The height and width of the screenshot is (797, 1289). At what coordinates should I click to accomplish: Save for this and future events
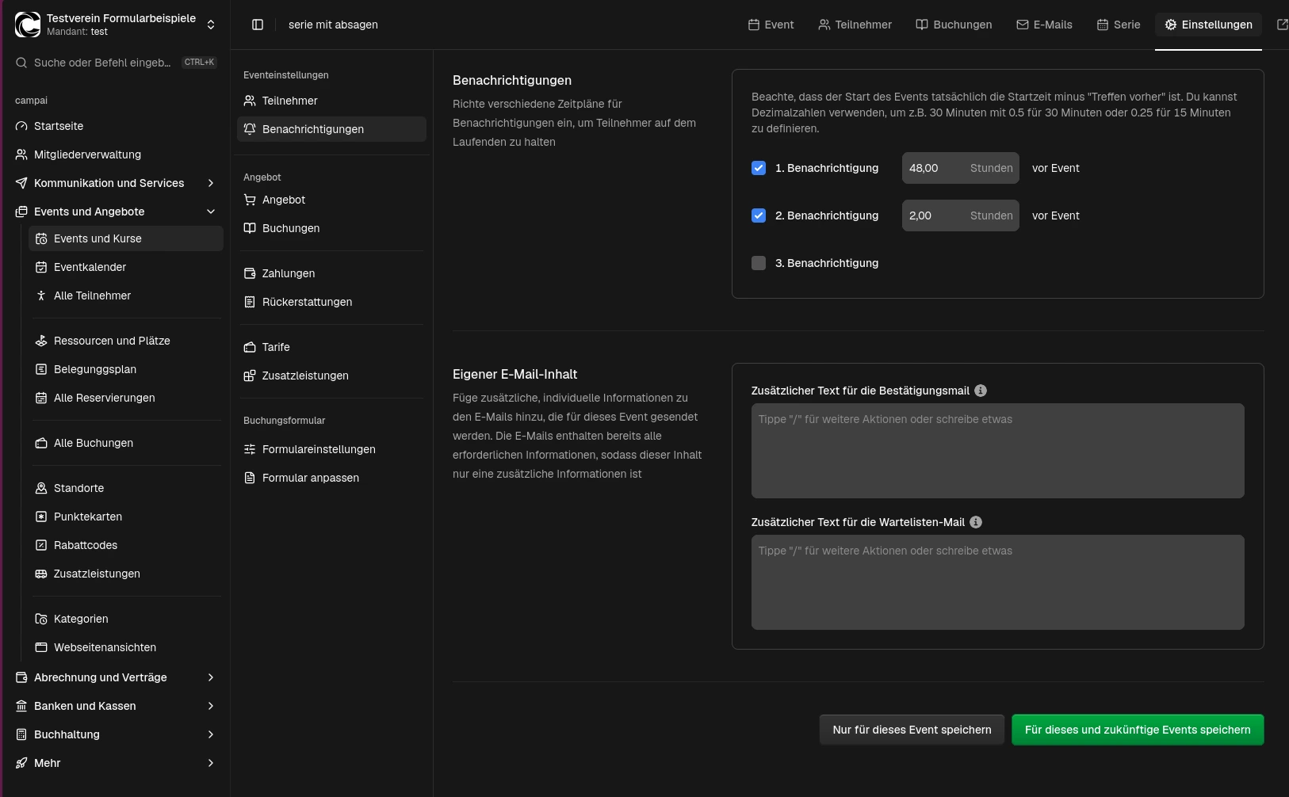click(x=1137, y=730)
